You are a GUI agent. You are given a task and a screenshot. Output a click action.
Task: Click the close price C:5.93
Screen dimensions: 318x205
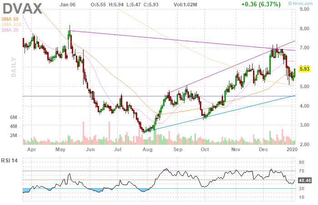(x=151, y=5)
